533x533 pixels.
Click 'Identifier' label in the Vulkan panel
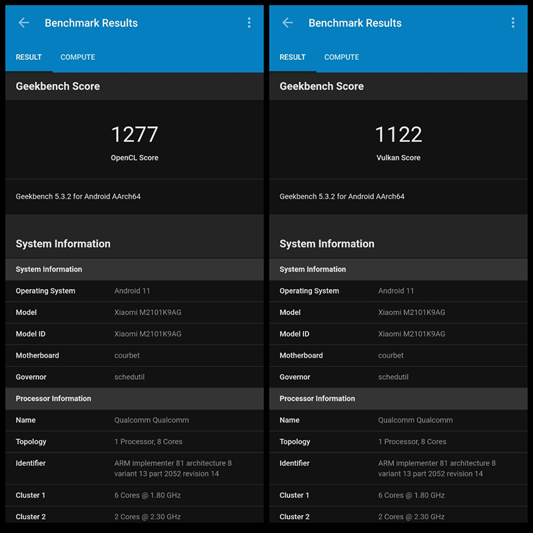294,463
